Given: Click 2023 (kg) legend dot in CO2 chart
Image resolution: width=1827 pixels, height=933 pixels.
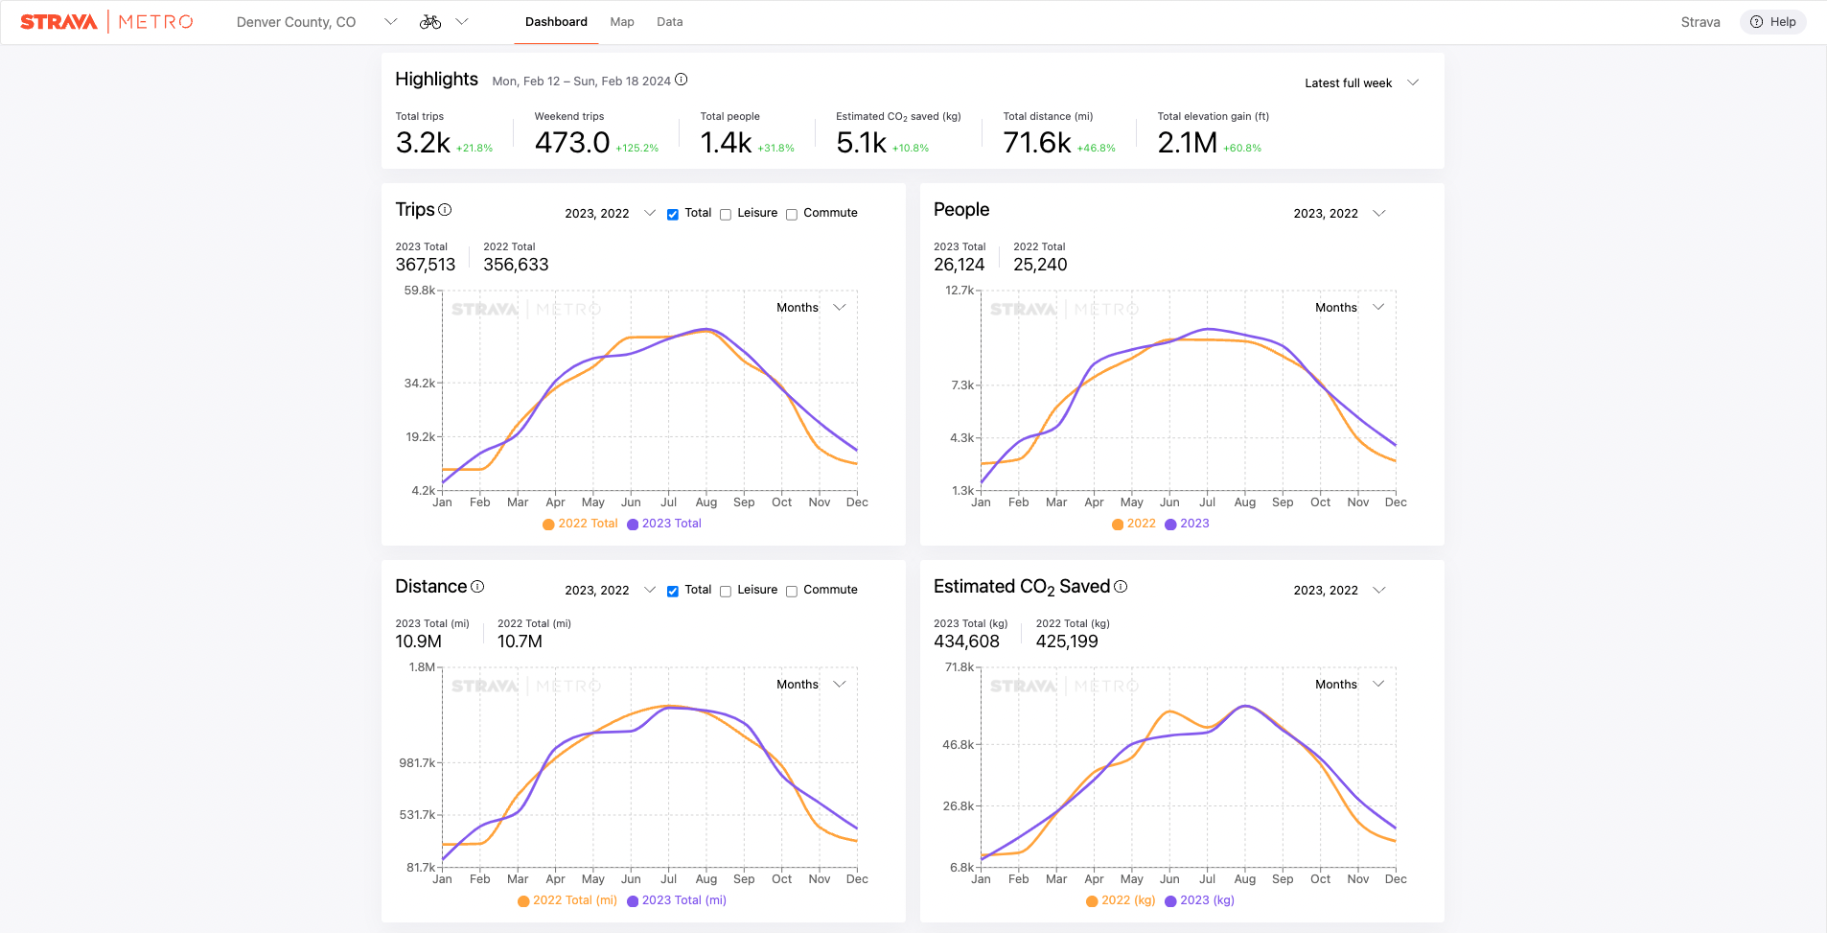Looking at the screenshot, I should [1170, 901].
